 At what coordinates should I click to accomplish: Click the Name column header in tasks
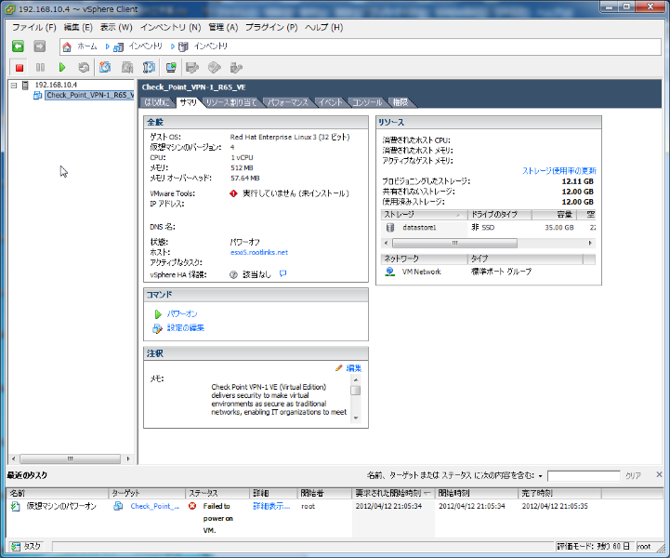(58, 494)
